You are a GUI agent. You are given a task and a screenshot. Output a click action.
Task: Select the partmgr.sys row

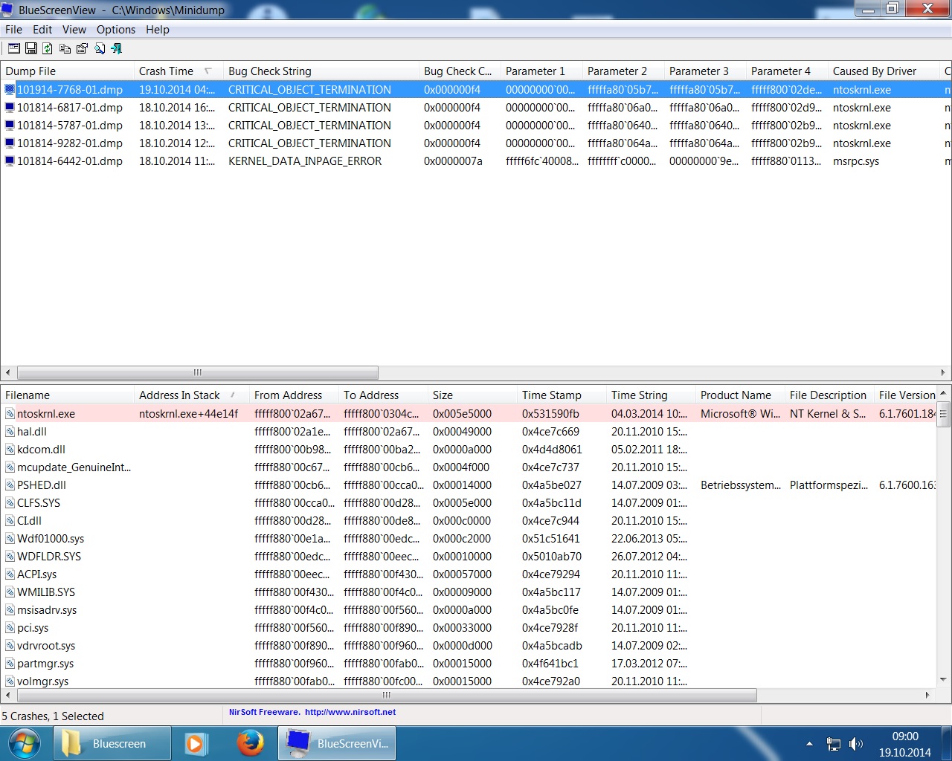[469, 663]
